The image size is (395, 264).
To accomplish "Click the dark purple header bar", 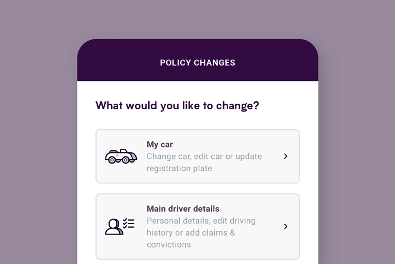I will click(198, 60).
